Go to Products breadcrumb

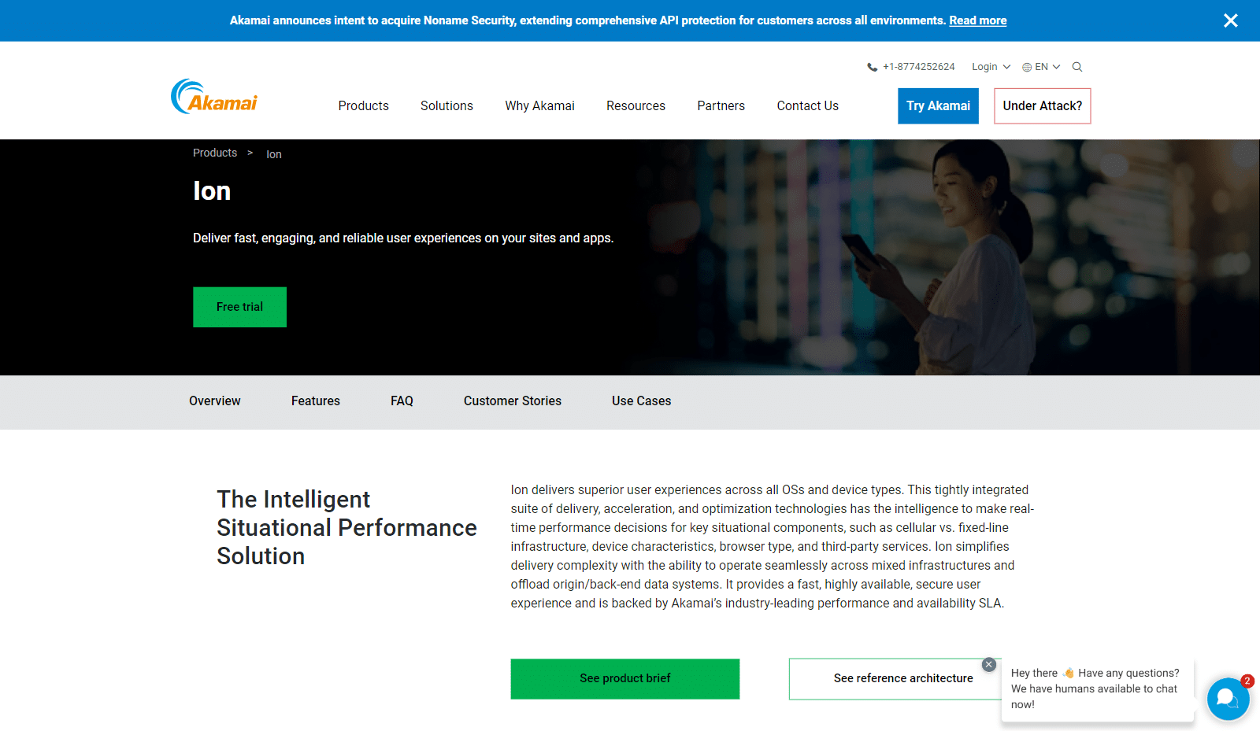215,153
